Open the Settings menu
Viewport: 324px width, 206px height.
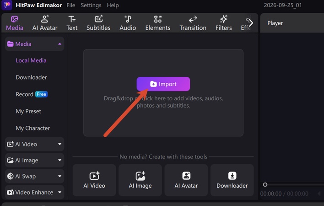(91, 5)
